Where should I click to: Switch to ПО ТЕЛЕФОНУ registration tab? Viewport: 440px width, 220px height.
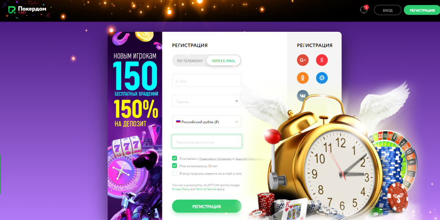tap(190, 61)
